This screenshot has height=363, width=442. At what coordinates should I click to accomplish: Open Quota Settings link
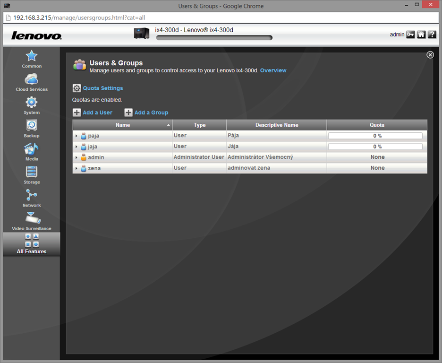102,88
